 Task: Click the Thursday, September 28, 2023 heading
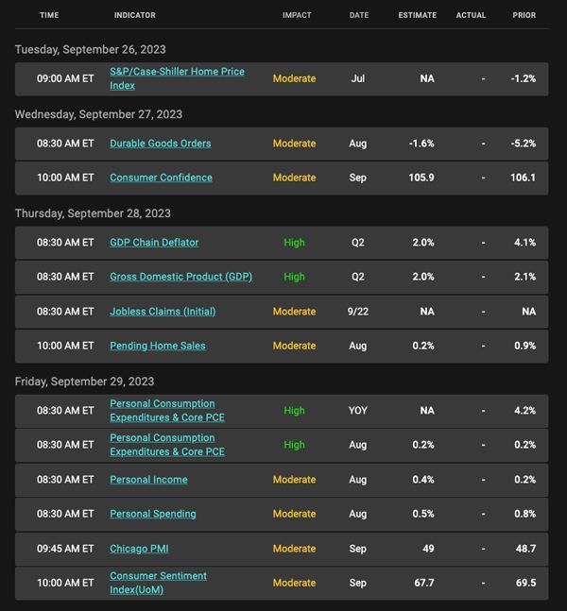tap(93, 213)
